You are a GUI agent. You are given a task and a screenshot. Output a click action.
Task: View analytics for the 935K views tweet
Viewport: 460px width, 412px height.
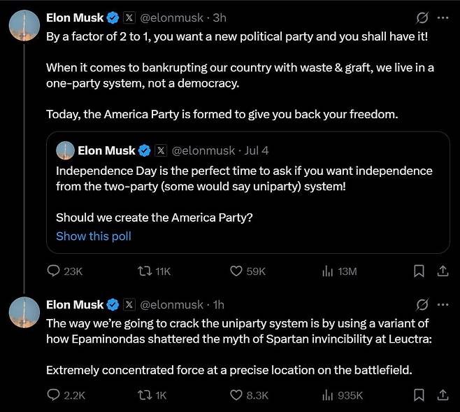tap(327, 395)
